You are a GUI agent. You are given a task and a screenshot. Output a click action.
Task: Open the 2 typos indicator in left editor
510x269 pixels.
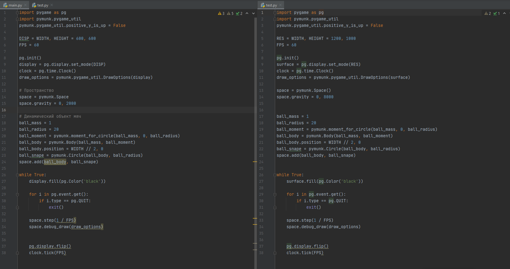(x=239, y=14)
